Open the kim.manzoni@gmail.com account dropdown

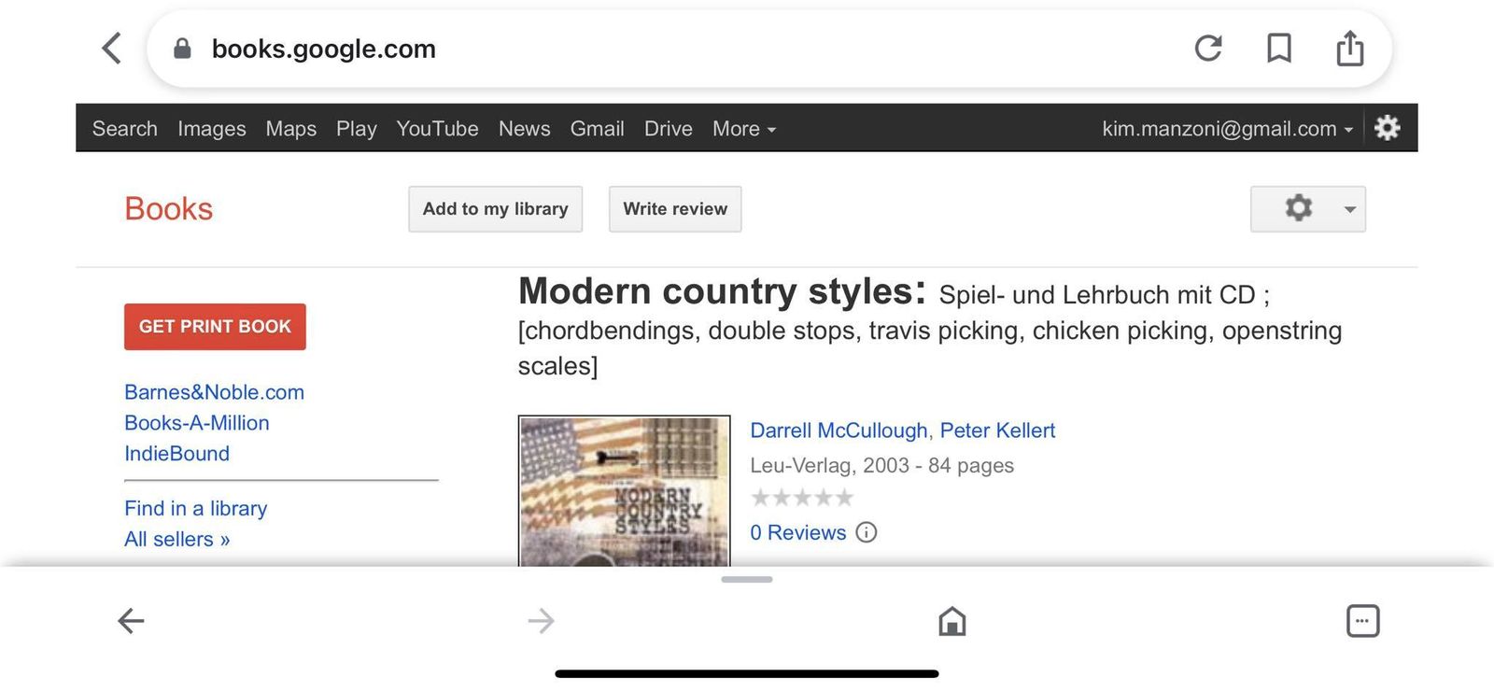(x=1227, y=129)
